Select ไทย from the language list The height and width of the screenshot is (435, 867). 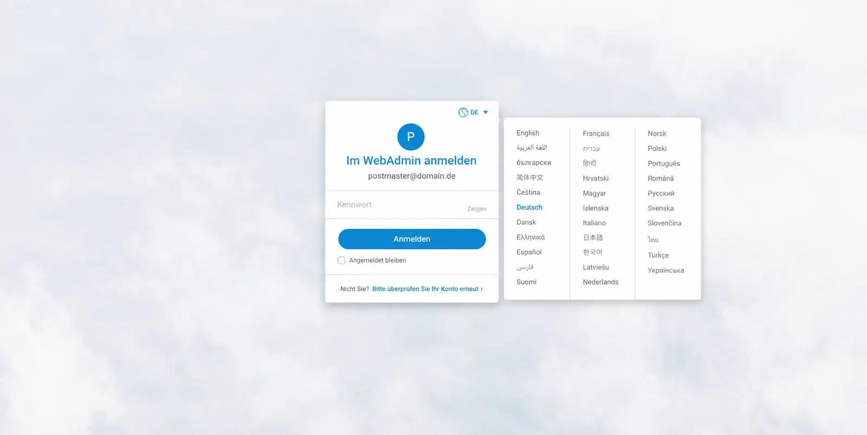(x=653, y=239)
